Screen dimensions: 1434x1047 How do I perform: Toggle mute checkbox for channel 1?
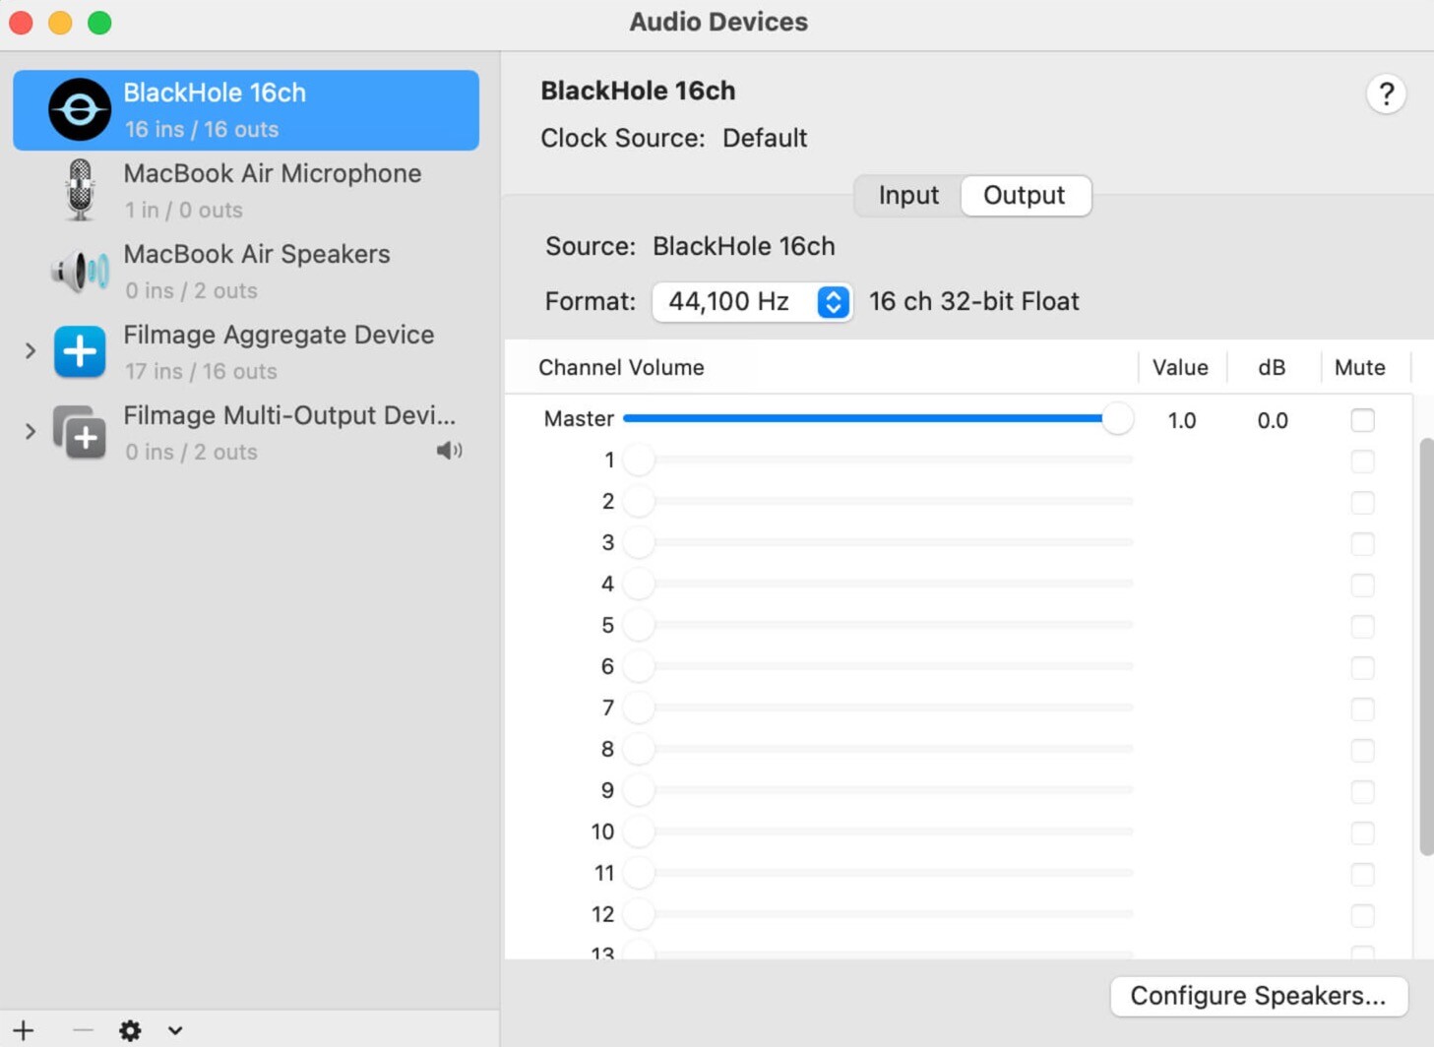coord(1362,462)
